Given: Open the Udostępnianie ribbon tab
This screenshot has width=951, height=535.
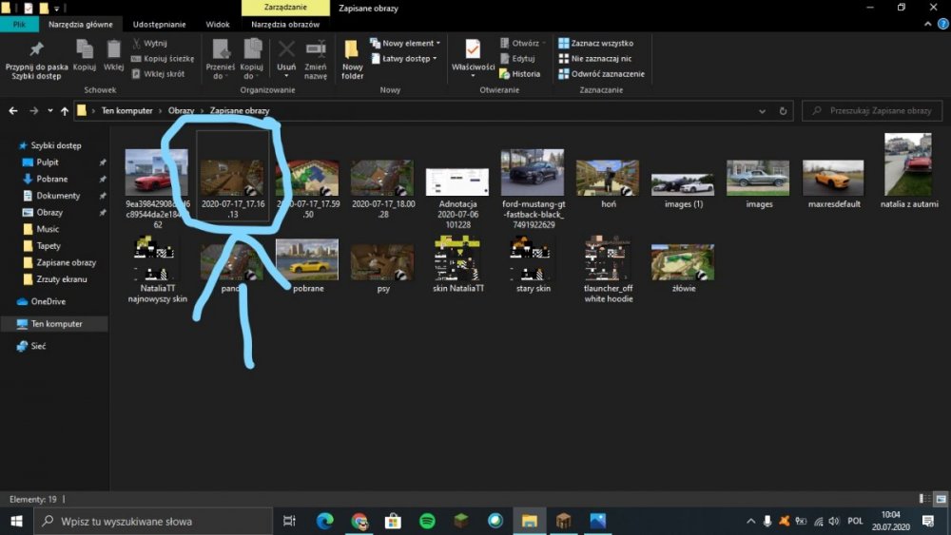Looking at the screenshot, I should (159, 24).
